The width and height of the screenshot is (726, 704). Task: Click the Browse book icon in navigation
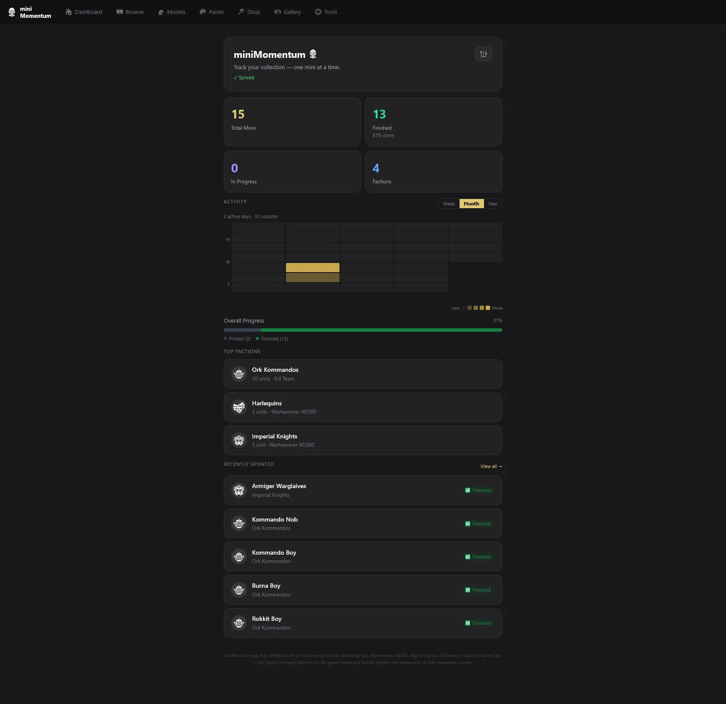pos(119,12)
